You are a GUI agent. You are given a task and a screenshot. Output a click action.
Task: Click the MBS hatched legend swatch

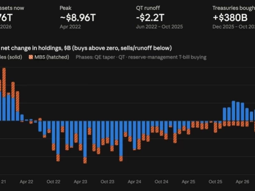pos(31,57)
